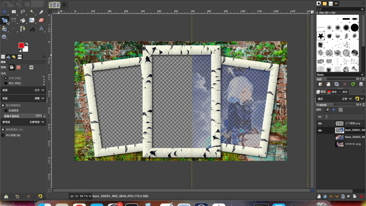
Task: Select the Measure compass tool
Action: (x=41, y=29)
